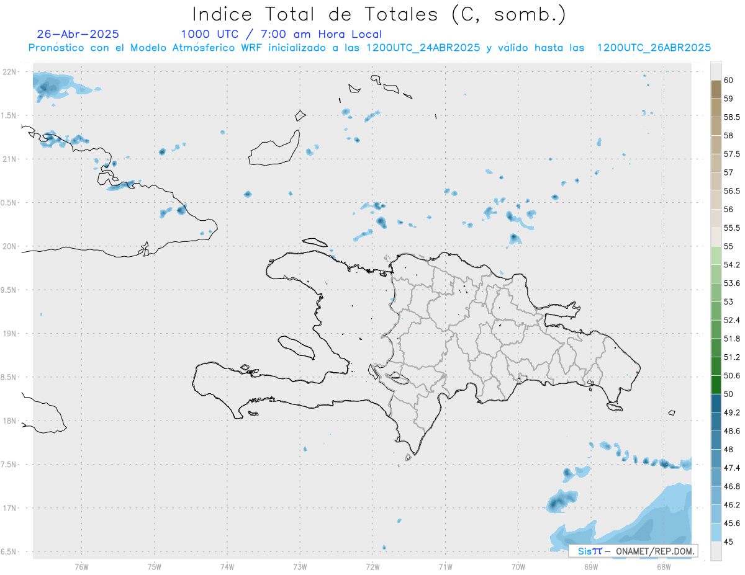Click the 'SisTT - ONAMET/REP.DOM.' credit box

(x=633, y=551)
